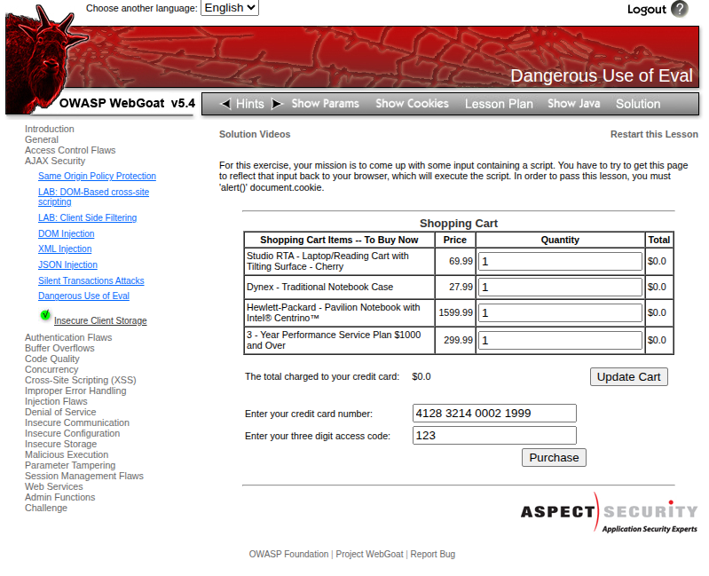Open Hints in the toolbar

click(250, 104)
